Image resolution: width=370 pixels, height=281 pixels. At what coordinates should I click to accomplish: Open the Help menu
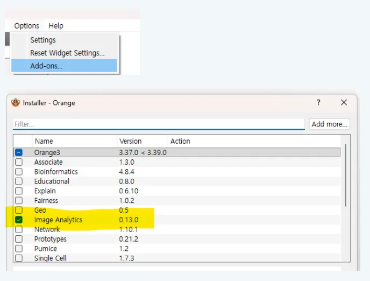tap(56, 26)
